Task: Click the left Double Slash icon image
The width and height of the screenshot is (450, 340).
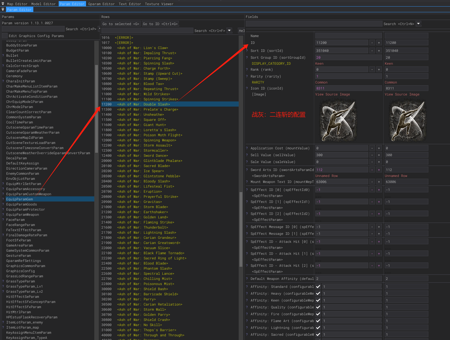Action: 338,120
